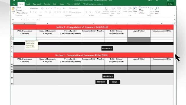The height and width of the screenshot is (105, 186).
Task: Open Clipboard group dialog launcher
Action: pyautogui.click(x=28, y=16)
